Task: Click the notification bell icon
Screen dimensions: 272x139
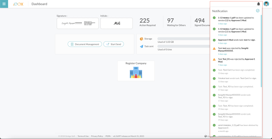Action: coord(259,4)
